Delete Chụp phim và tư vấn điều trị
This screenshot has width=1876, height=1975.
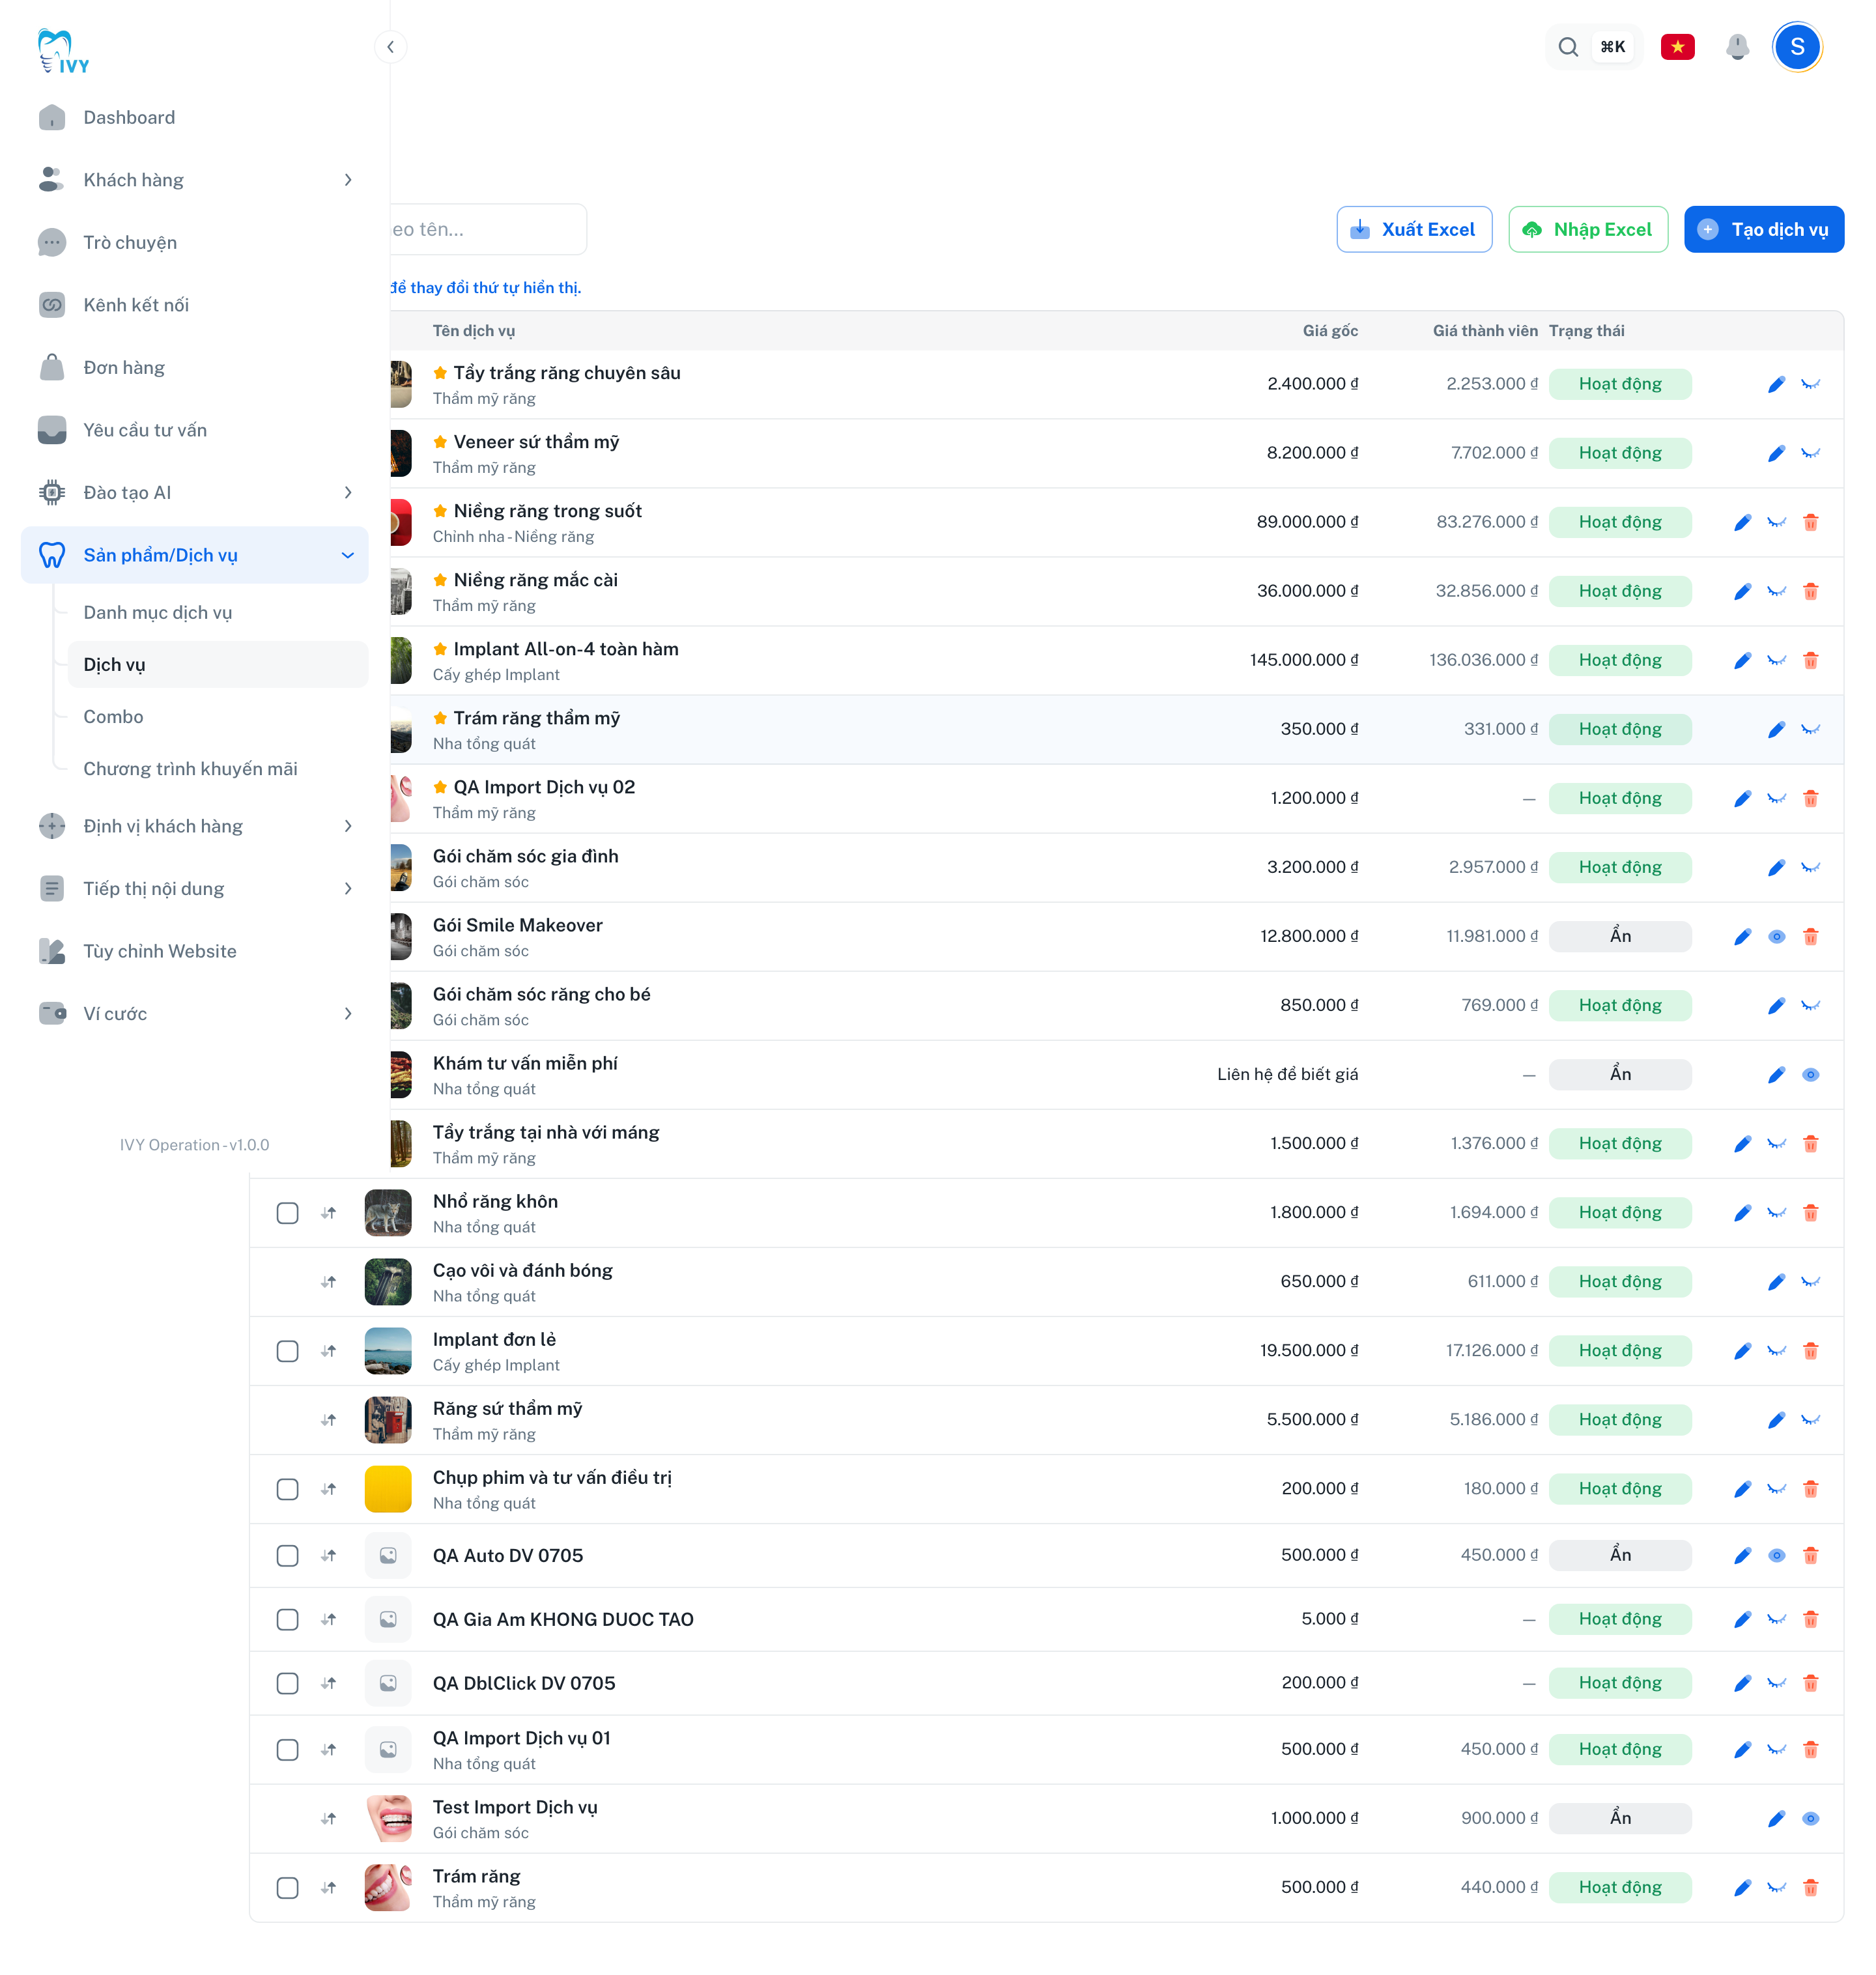(1810, 1489)
